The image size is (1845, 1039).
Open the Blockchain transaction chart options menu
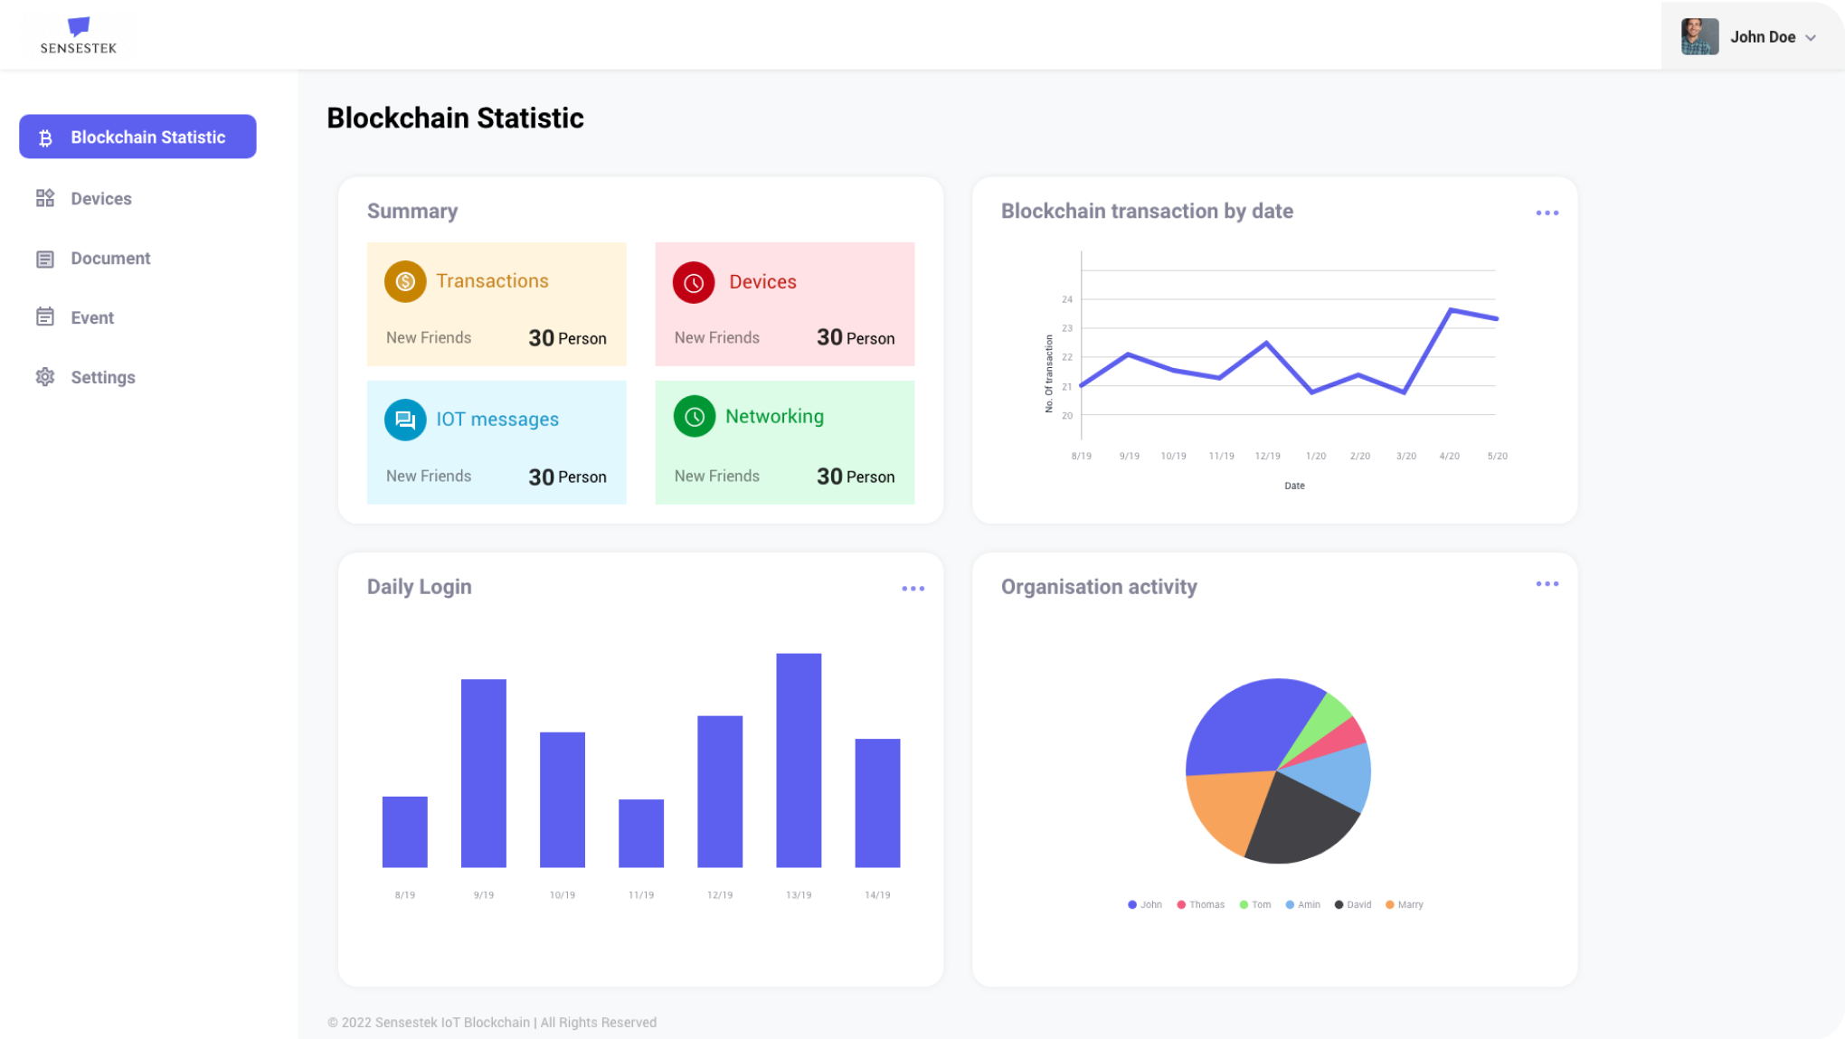[1547, 213]
